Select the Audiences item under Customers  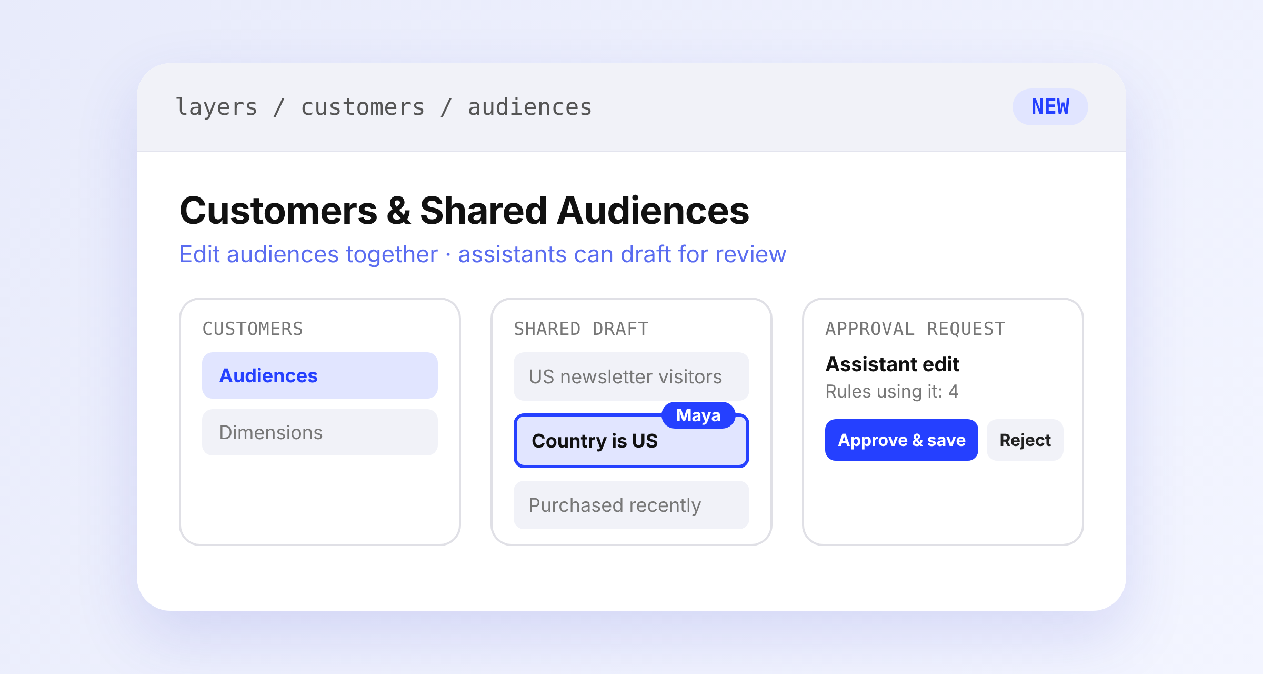pos(319,375)
